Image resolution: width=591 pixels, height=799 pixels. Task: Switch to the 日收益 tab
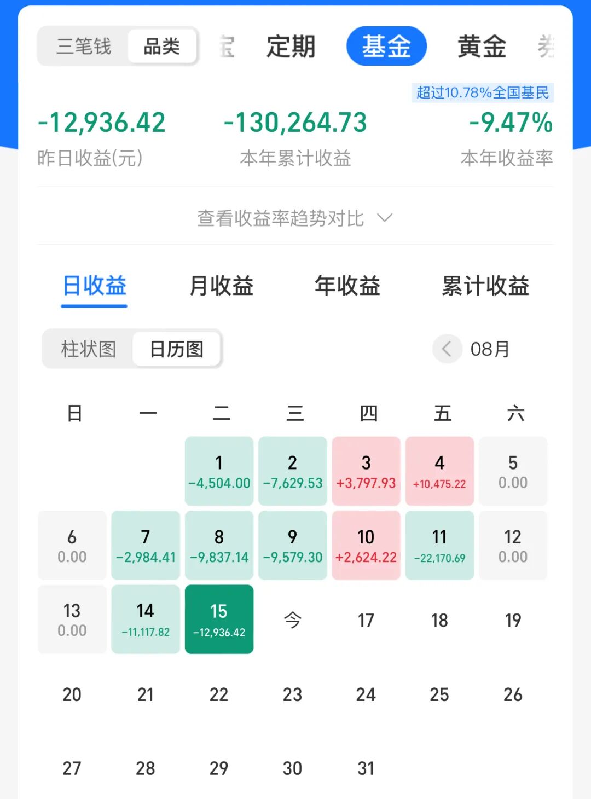click(94, 286)
